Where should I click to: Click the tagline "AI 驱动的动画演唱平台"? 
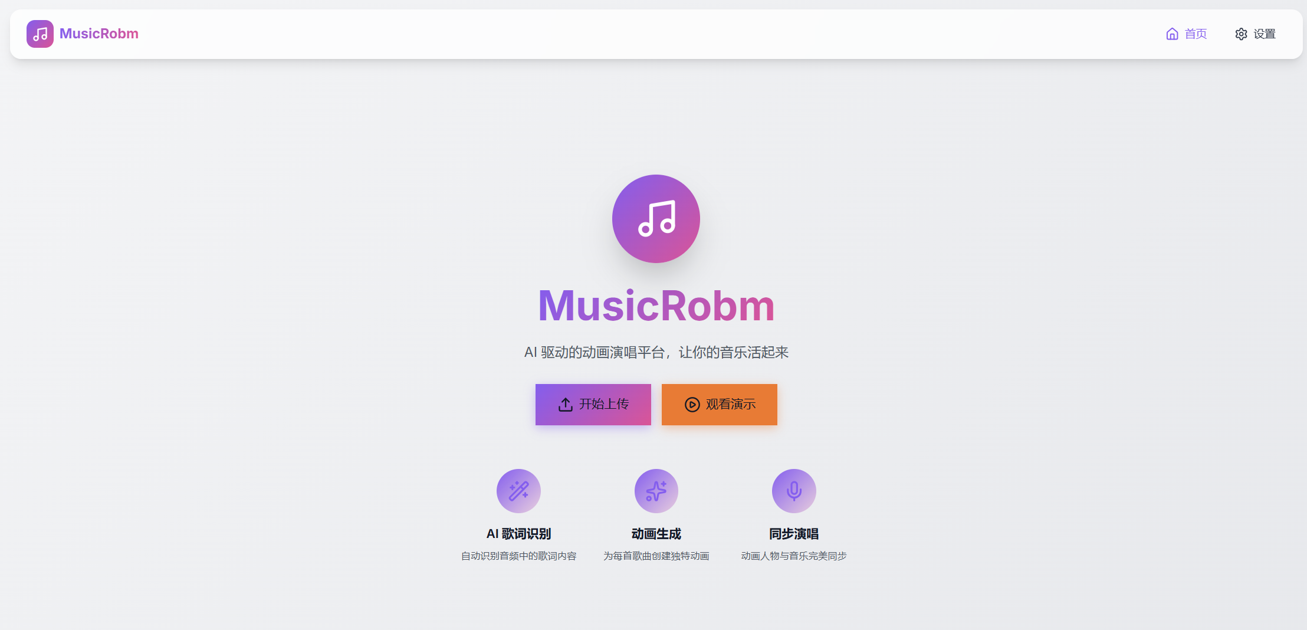click(x=595, y=353)
